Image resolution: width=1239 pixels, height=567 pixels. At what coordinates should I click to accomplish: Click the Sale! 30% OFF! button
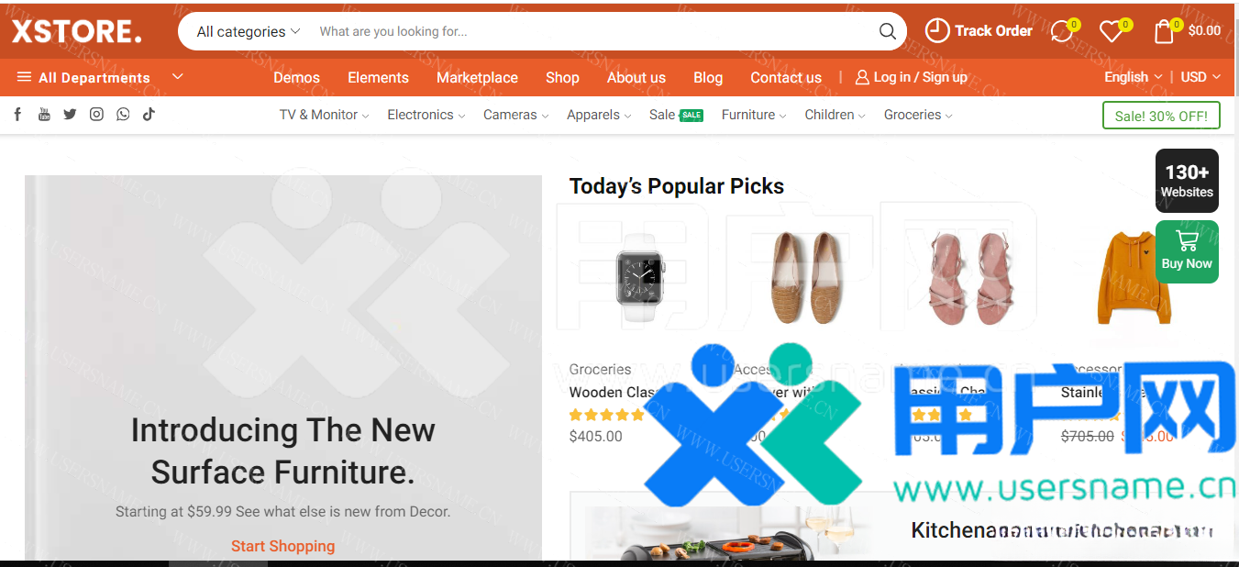pyautogui.click(x=1161, y=116)
